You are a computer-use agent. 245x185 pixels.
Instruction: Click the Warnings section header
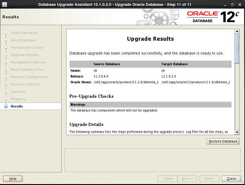click(150, 104)
